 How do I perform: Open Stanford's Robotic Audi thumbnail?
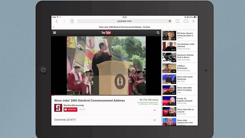click(x=169, y=57)
